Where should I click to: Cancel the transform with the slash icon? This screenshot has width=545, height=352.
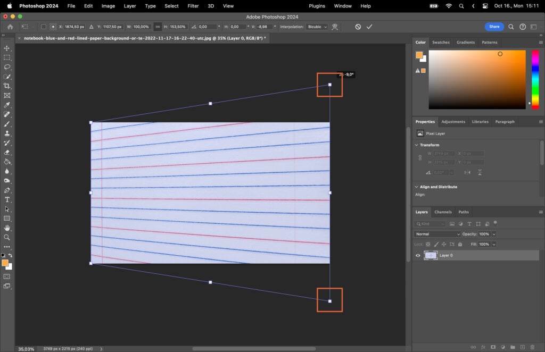click(357, 26)
